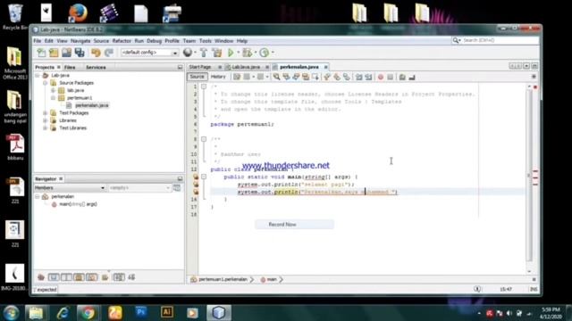Viewport: 572px width, 321px height.
Task: Click the Stop Macro Recording icon
Action: click(390, 77)
